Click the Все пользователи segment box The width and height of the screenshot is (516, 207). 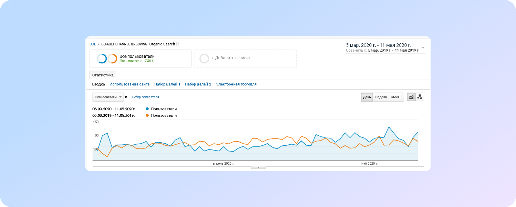tap(141, 58)
